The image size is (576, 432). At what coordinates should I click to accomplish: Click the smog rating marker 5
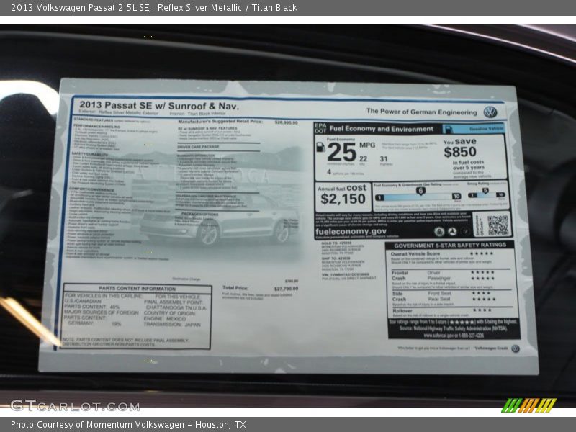[x=485, y=191]
